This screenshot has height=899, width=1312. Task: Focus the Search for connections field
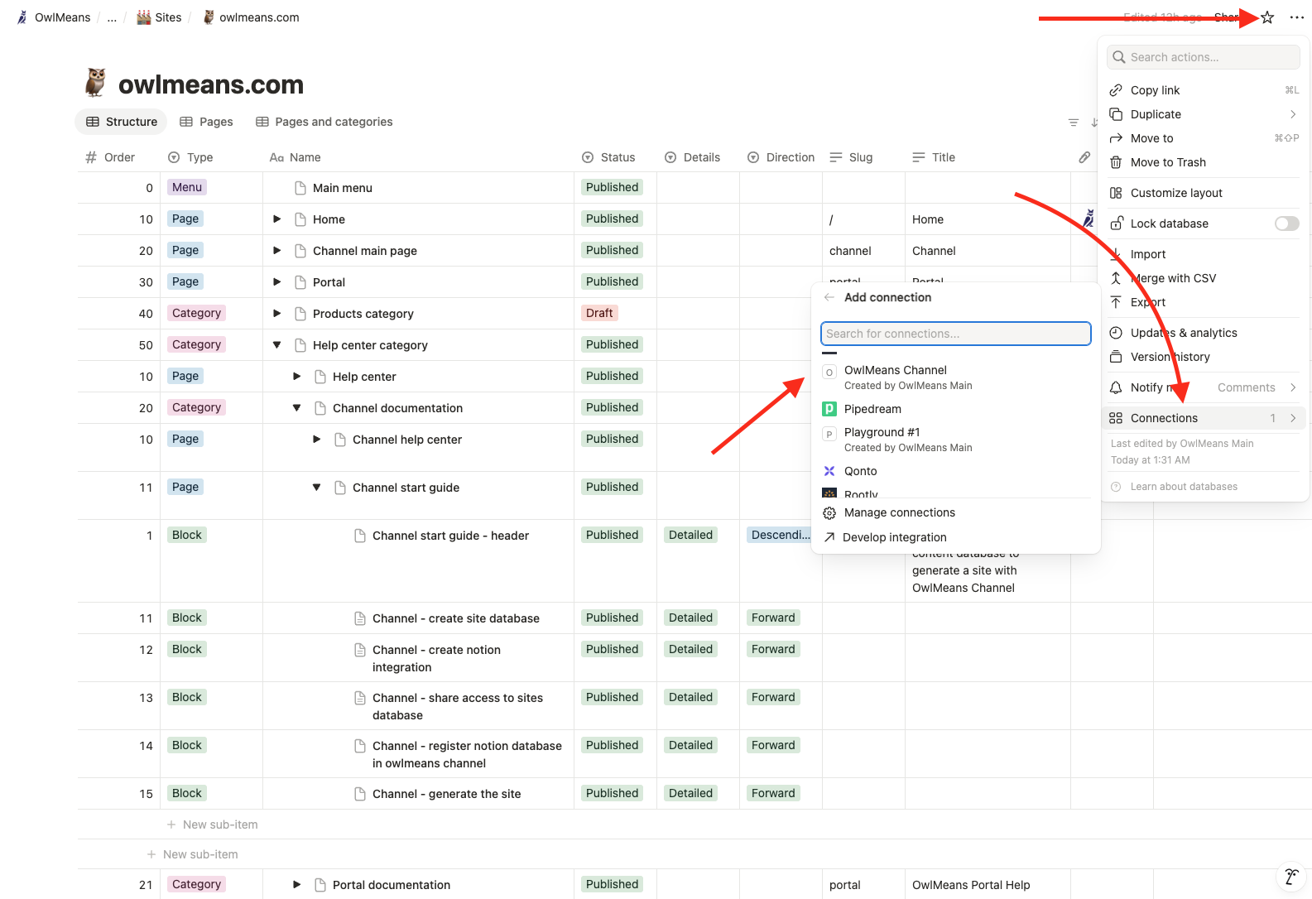pos(956,334)
